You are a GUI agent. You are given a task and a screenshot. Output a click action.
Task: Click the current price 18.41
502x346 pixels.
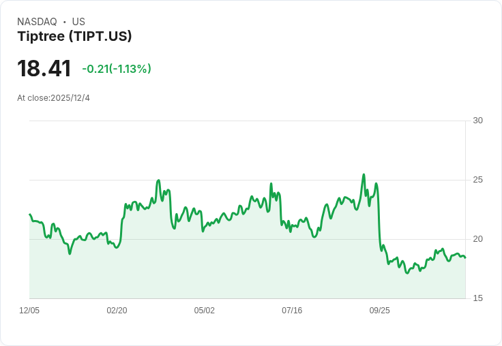click(44, 69)
